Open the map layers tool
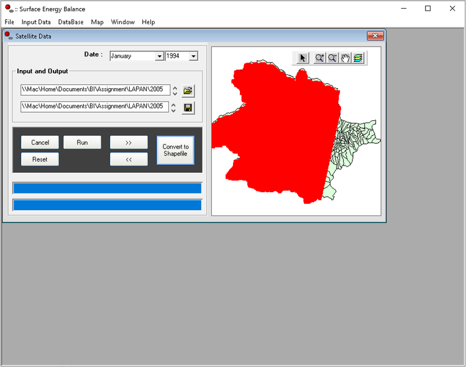The height and width of the screenshot is (367, 466). coord(359,58)
